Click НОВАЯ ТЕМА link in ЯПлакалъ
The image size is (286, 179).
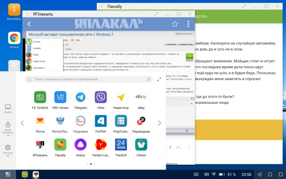pos(186,45)
